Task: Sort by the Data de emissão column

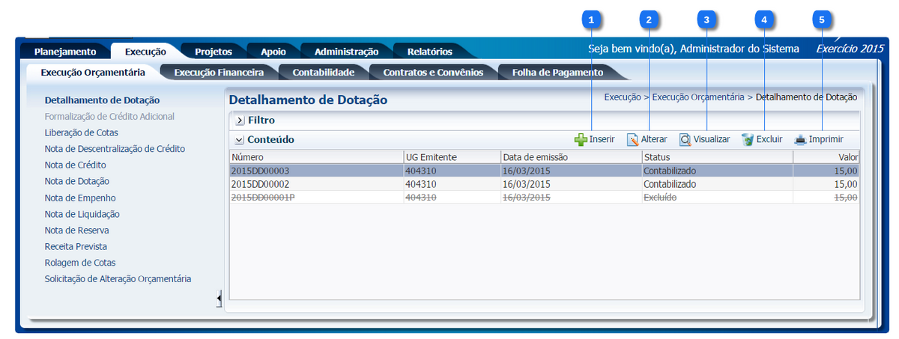Action: [535, 157]
